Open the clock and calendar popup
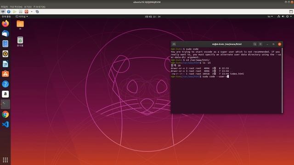This screenshot has height=165, width=294. pyautogui.click(x=153, y=16)
